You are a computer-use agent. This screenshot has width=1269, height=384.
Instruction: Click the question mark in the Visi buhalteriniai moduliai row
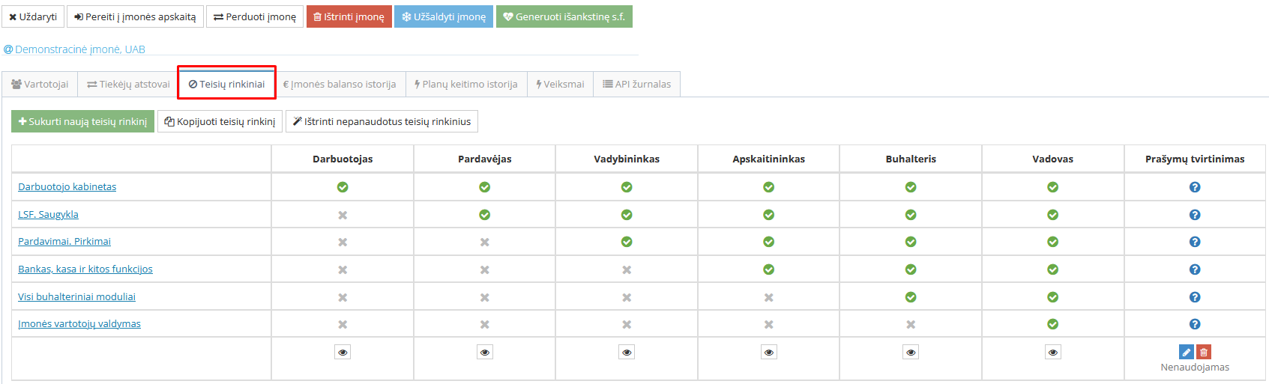pyautogui.click(x=1195, y=297)
